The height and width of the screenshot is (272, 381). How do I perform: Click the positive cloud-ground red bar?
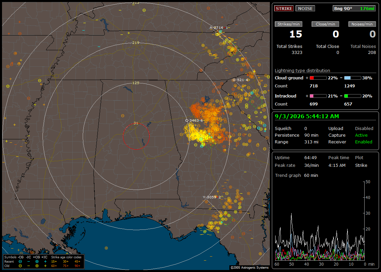(x=318, y=78)
